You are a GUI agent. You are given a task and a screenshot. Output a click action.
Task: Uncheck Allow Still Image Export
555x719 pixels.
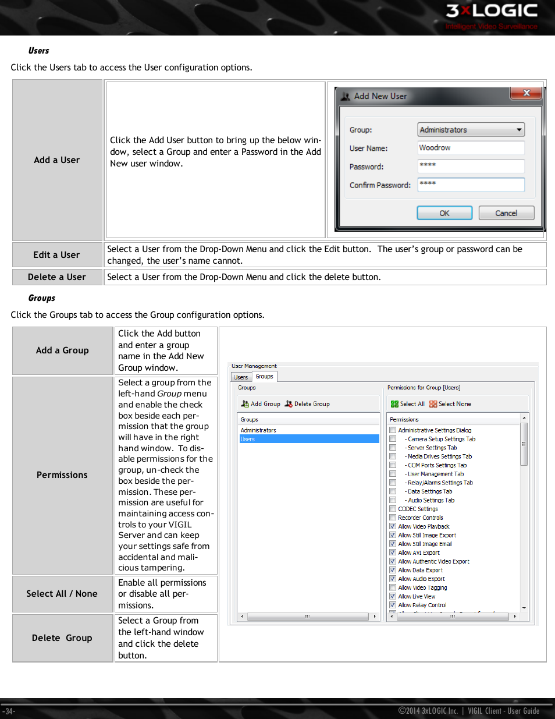[x=393, y=535]
